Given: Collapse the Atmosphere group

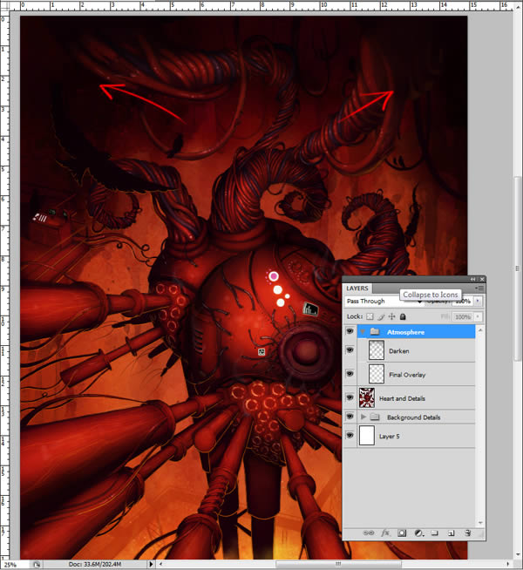Looking at the screenshot, I should (363, 331).
